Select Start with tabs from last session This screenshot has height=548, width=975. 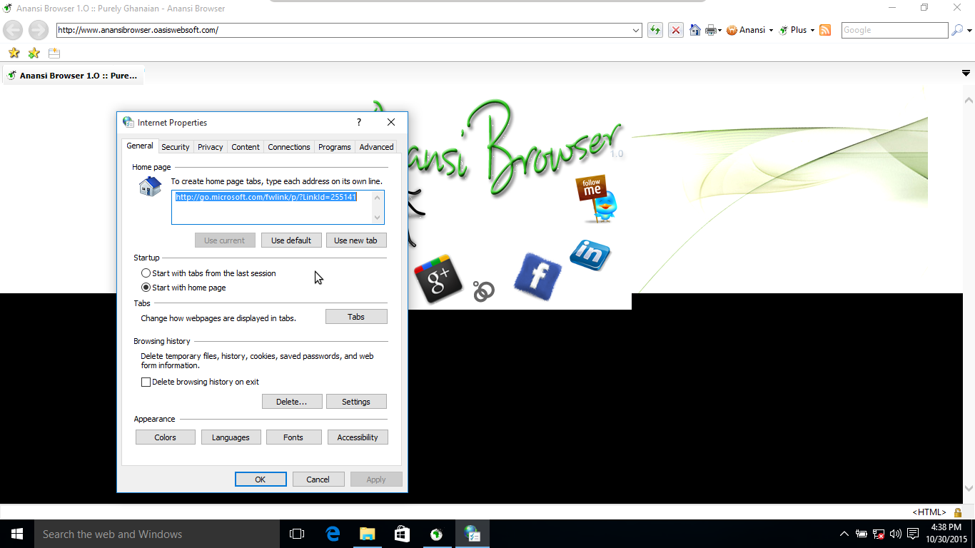[x=146, y=273]
